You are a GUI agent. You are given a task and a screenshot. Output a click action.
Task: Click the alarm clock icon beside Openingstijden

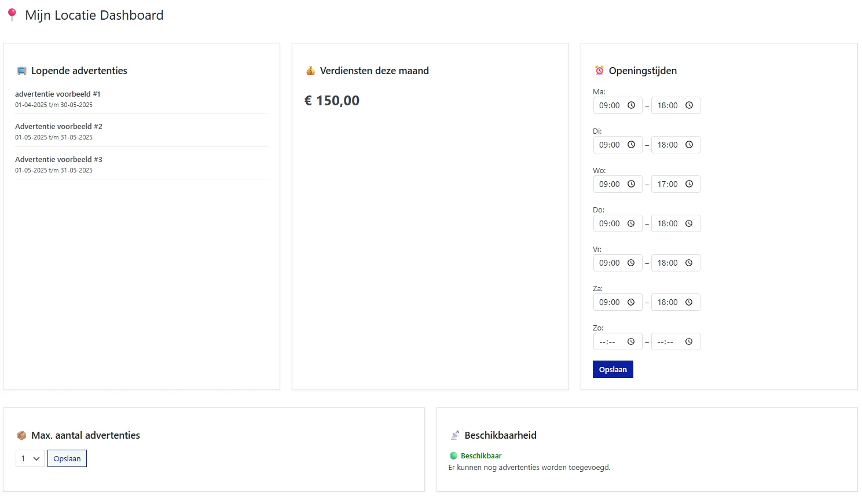coord(599,71)
